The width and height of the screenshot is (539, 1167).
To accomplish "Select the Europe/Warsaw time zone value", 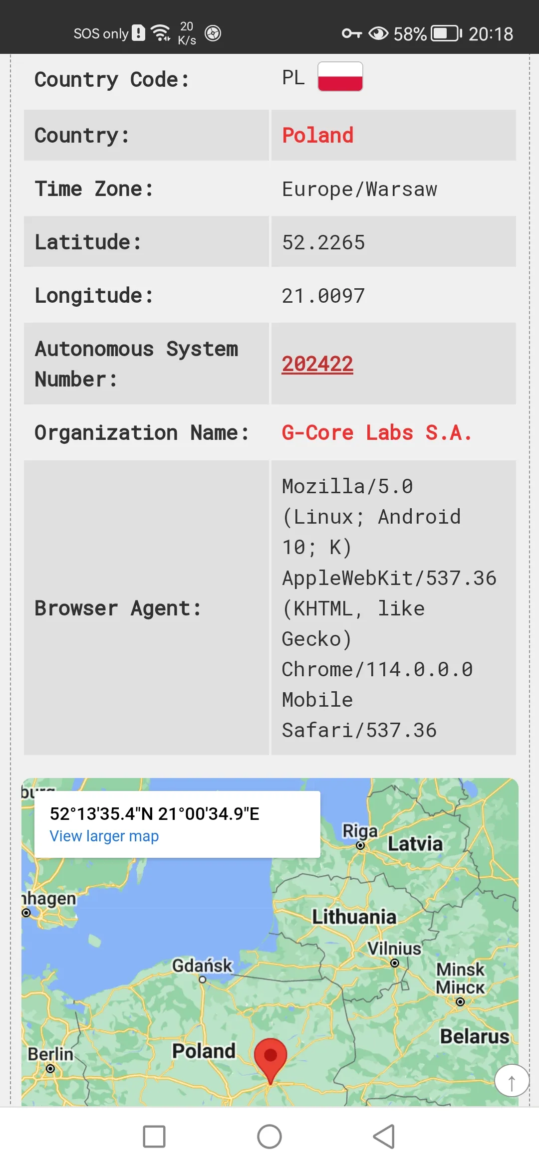I will [x=359, y=189].
